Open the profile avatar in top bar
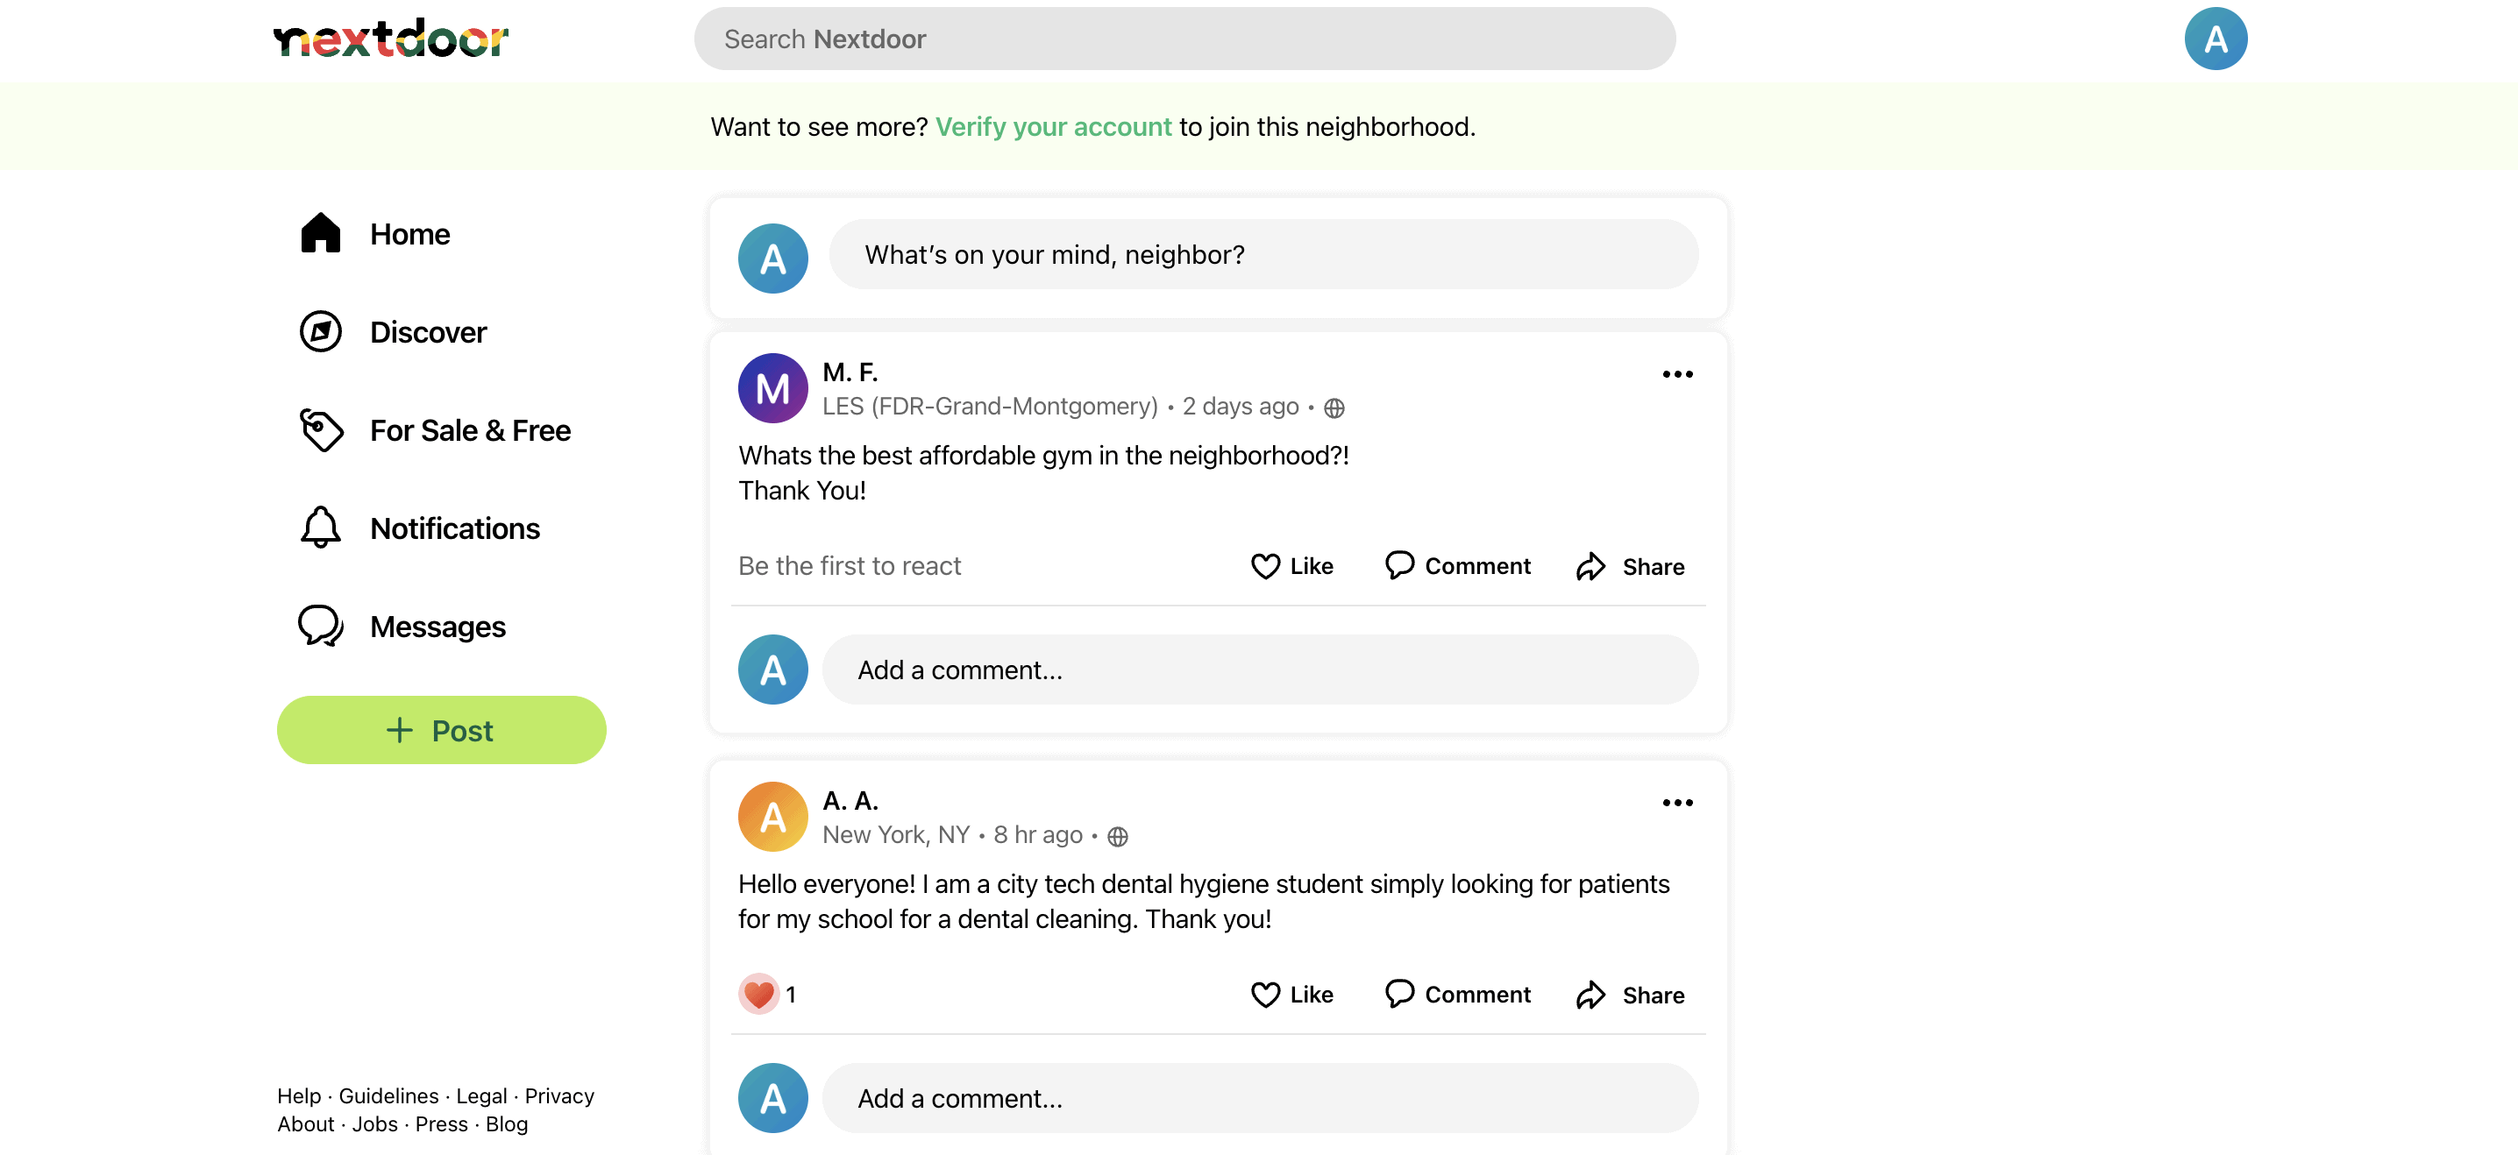Image resolution: width=2518 pixels, height=1155 pixels. (x=2214, y=39)
